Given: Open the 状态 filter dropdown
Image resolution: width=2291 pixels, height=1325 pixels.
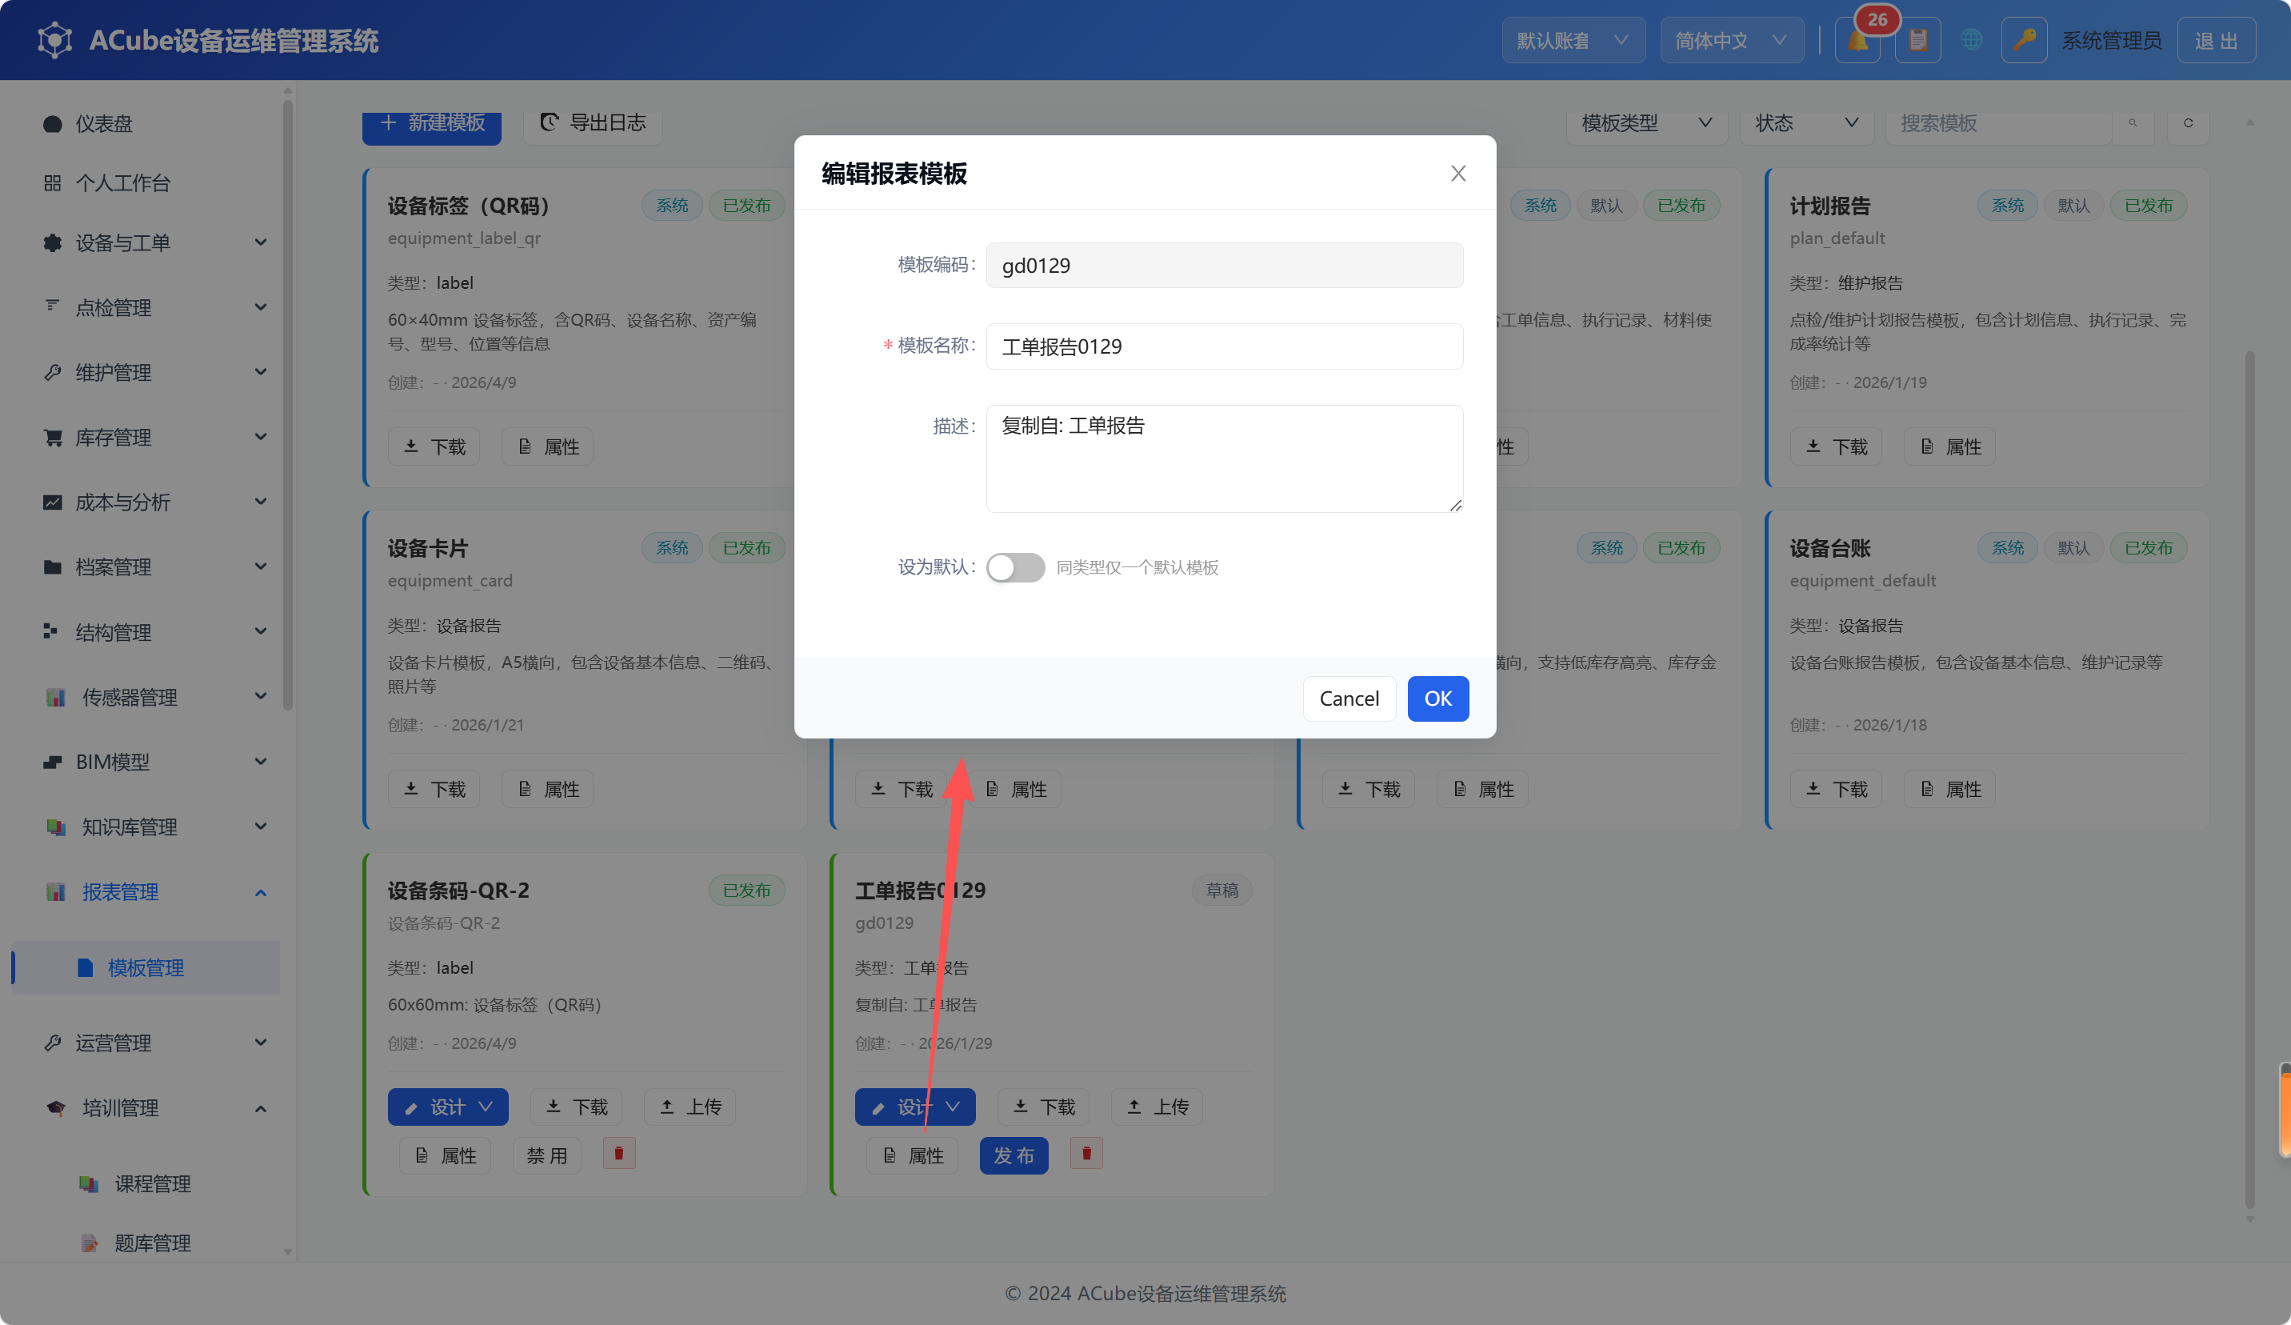Looking at the screenshot, I should pyautogui.click(x=1806, y=122).
